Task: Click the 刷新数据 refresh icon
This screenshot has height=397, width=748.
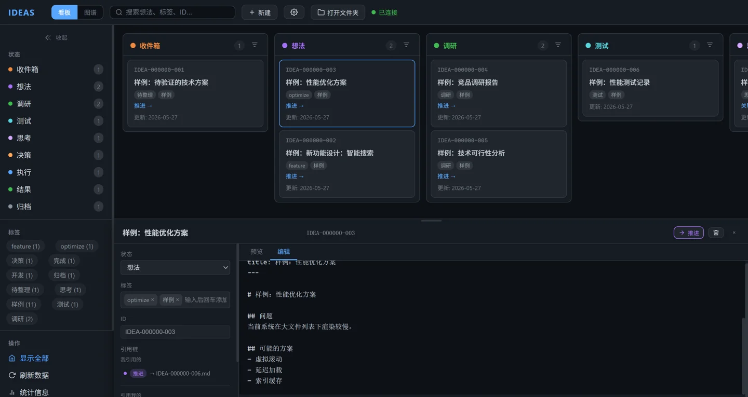Action: point(12,375)
